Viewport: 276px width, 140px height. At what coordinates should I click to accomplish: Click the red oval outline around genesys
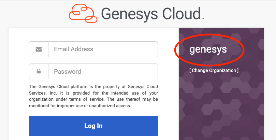coord(176,51)
